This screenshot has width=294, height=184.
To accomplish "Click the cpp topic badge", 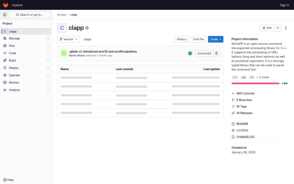I will (244, 77).
